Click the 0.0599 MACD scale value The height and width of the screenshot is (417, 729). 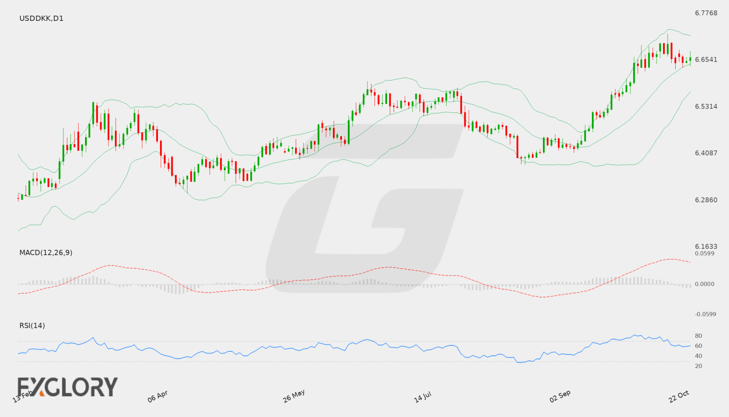pos(705,253)
